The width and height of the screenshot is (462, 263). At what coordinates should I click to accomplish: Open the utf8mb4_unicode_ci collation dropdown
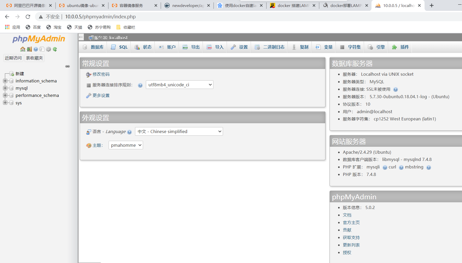[180, 85]
